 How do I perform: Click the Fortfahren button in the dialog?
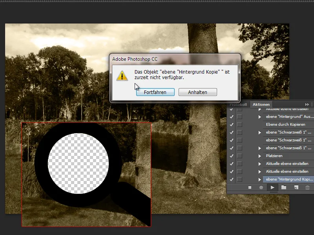[155, 92]
